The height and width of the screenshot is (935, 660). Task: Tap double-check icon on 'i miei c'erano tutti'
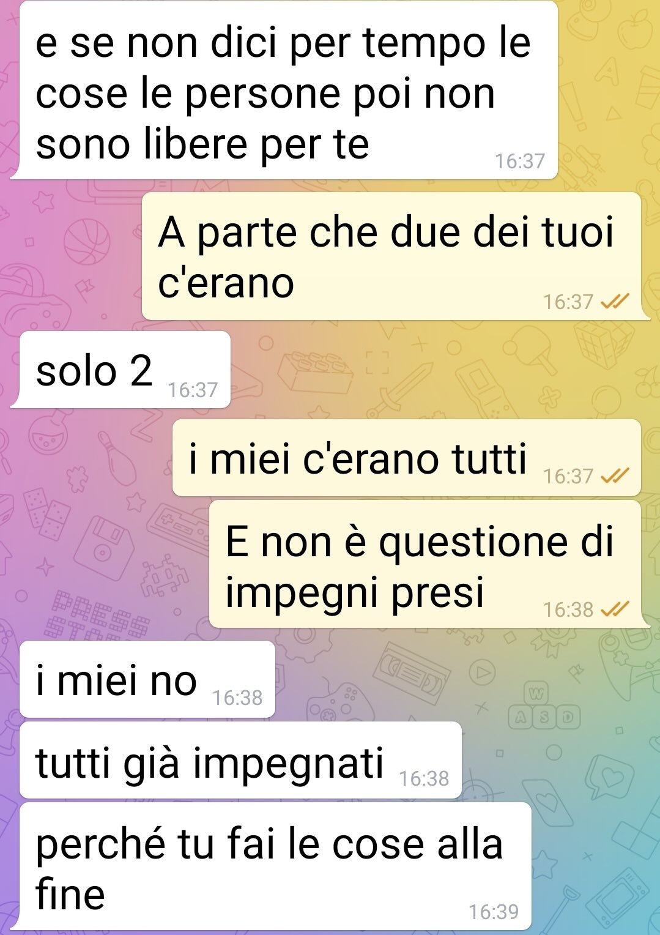pos(615,475)
